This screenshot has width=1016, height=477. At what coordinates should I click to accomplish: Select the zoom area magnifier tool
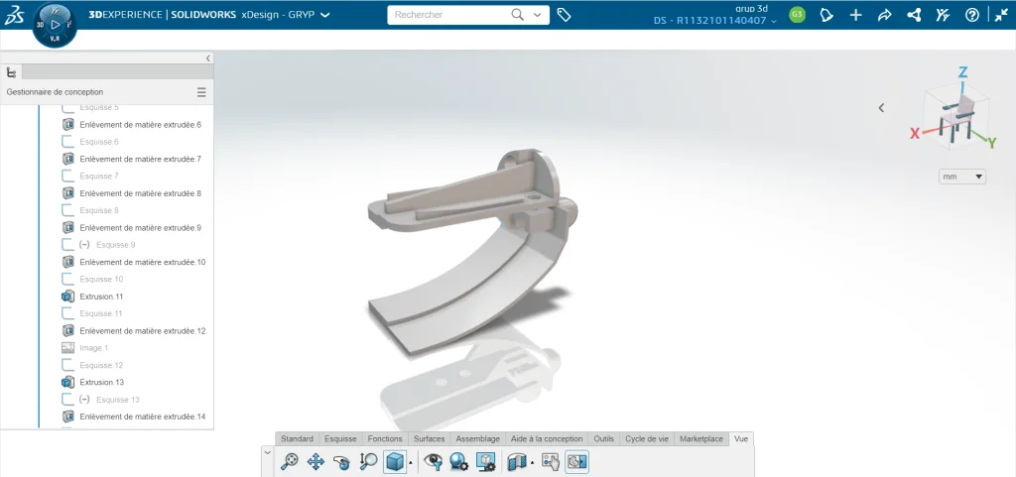tap(368, 461)
